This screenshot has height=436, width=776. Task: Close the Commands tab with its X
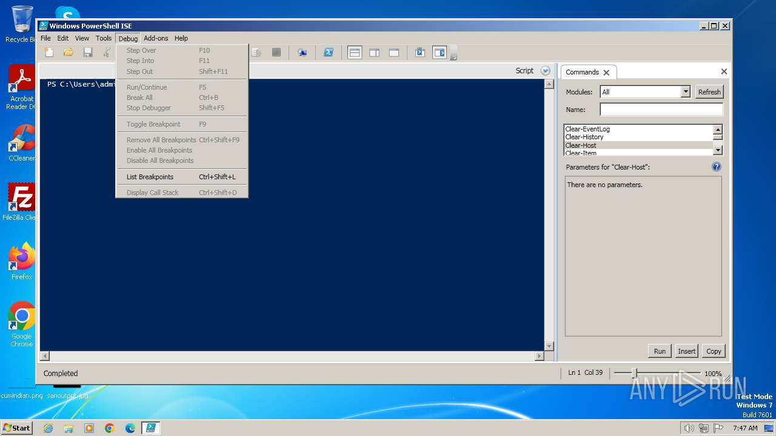(x=606, y=73)
